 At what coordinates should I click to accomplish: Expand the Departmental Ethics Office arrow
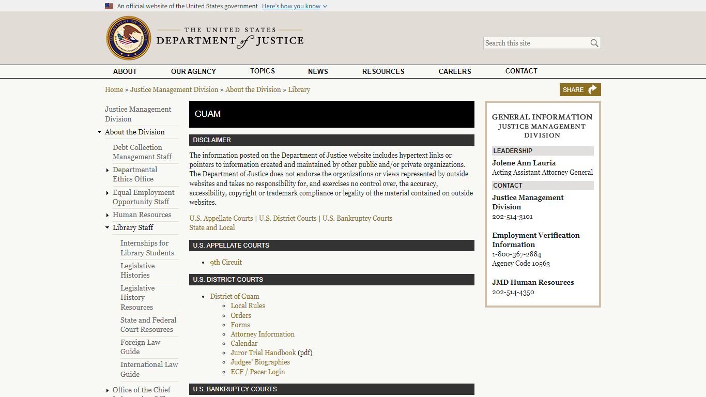click(107, 170)
